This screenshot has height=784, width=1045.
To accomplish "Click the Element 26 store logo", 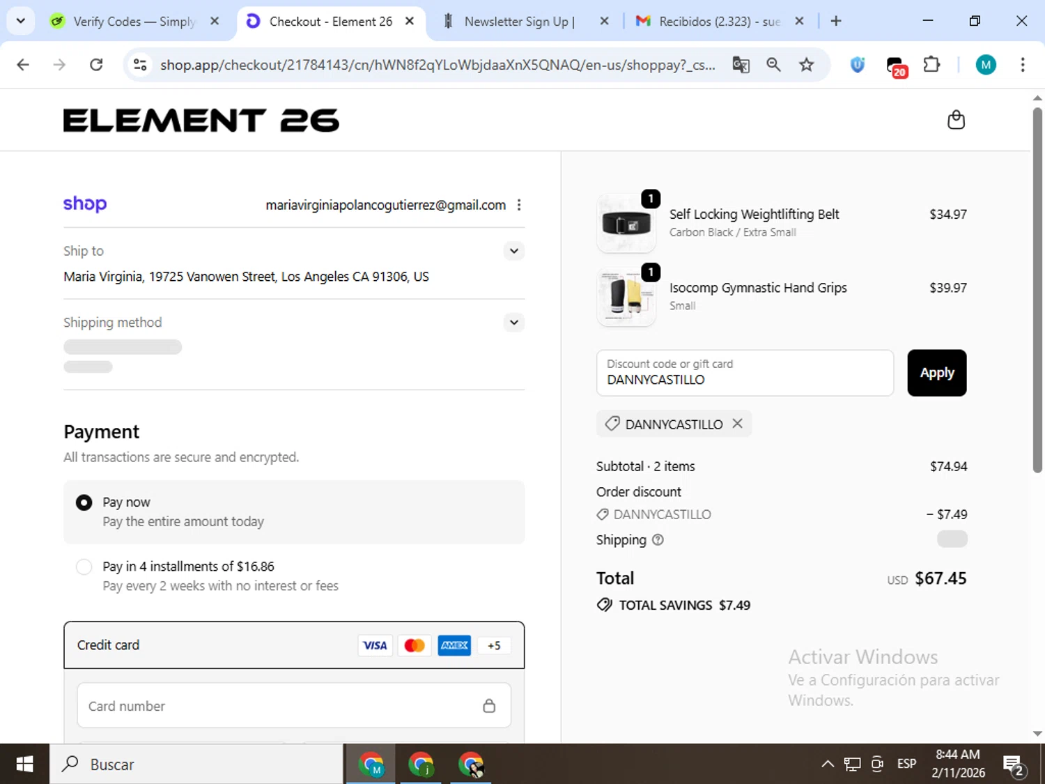I will [x=201, y=121].
